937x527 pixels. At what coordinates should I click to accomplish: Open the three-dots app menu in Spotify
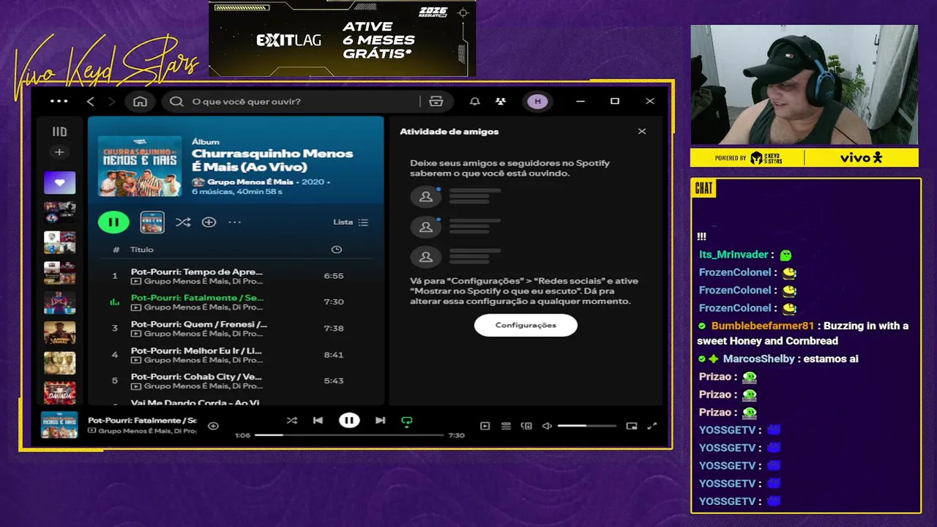(x=59, y=101)
